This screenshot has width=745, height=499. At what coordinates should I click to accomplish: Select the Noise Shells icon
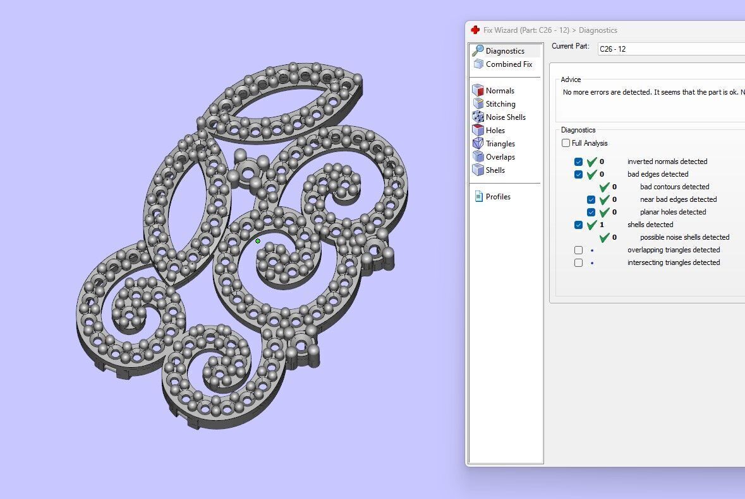478,117
